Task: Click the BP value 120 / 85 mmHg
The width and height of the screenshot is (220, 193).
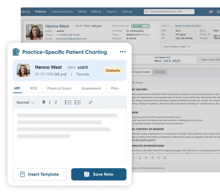Action: [x=184, y=38]
